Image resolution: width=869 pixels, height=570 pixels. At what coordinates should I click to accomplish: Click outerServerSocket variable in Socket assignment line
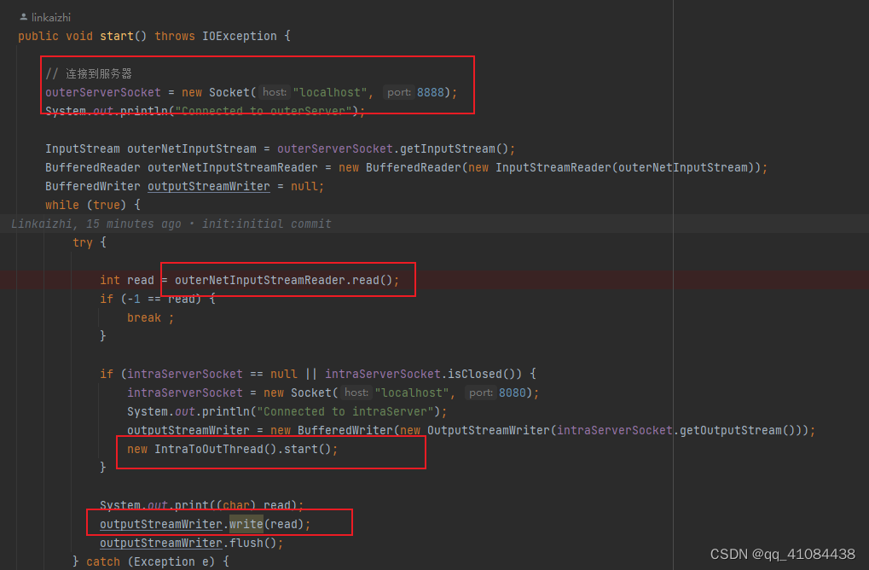tap(103, 92)
